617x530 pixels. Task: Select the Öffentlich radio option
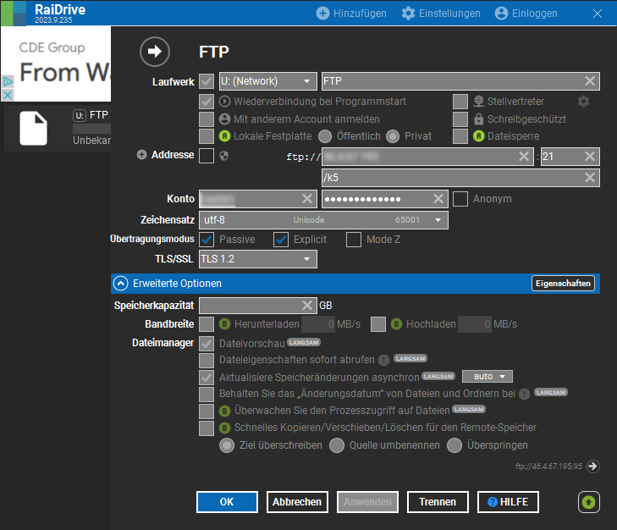[326, 135]
